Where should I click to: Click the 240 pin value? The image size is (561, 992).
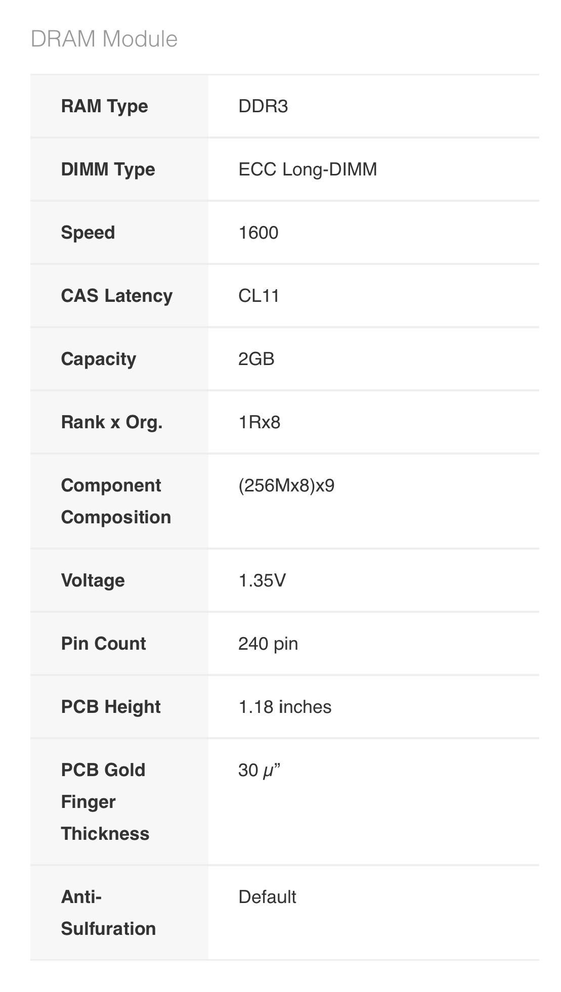tap(268, 644)
